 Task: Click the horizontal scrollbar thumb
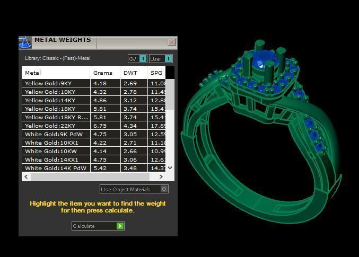coord(90,176)
